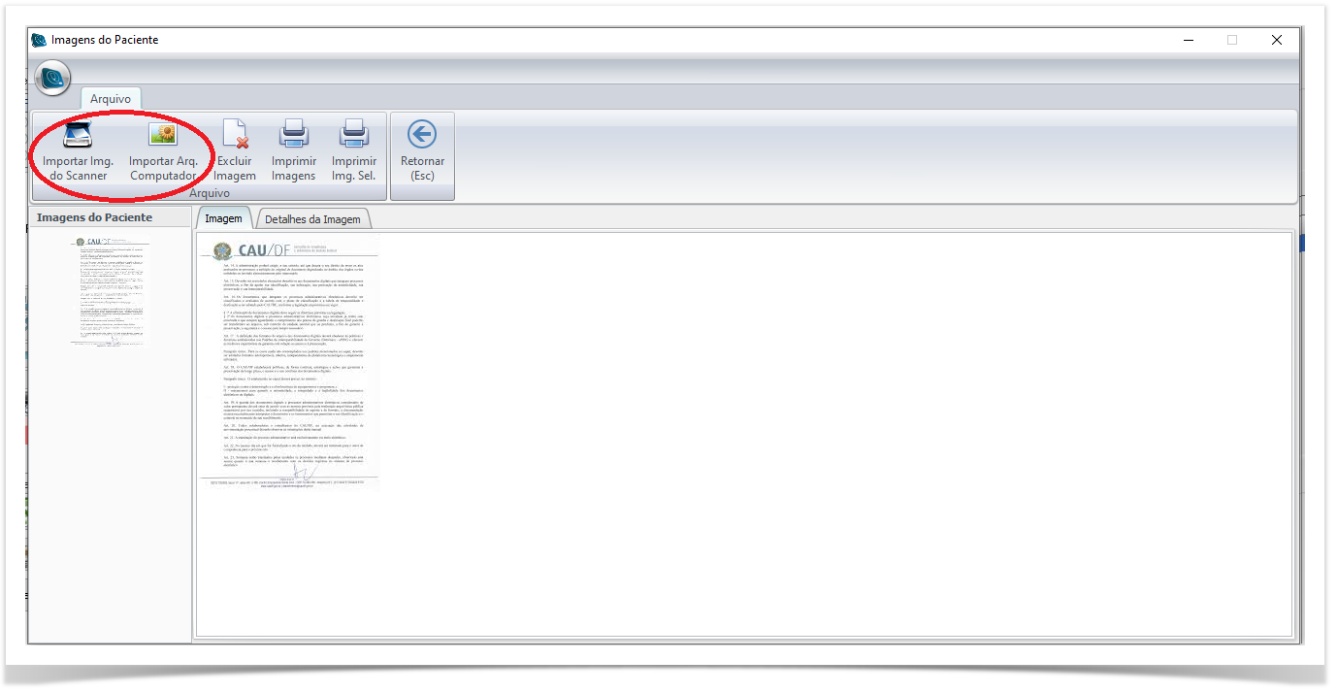The height and width of the screenshot is (693, 1338).
Task: Switch to the Imagem tab
Action: (223, 218)
